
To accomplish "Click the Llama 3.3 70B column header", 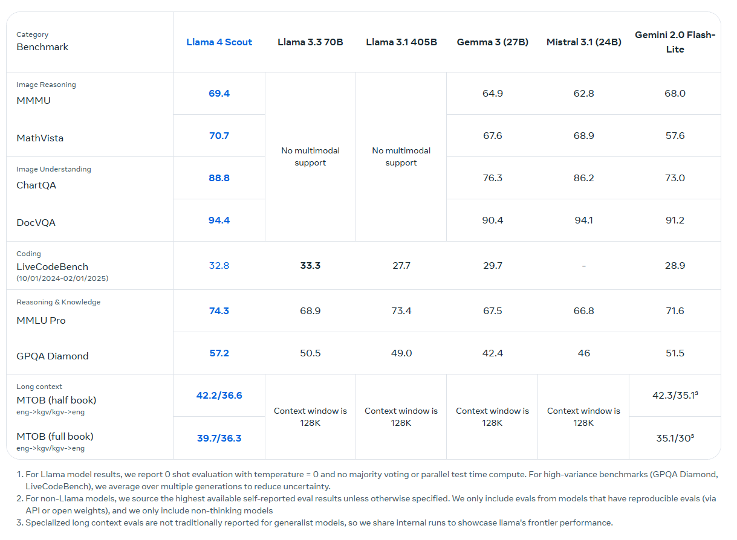I will 310,42.
